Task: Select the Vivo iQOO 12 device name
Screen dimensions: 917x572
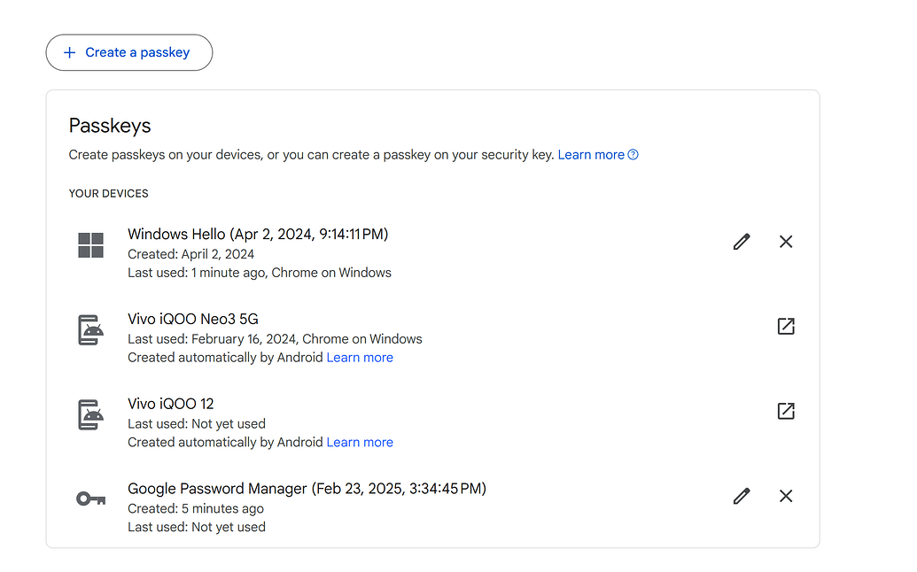Action: pyautogui.click(x=171, y=404)
